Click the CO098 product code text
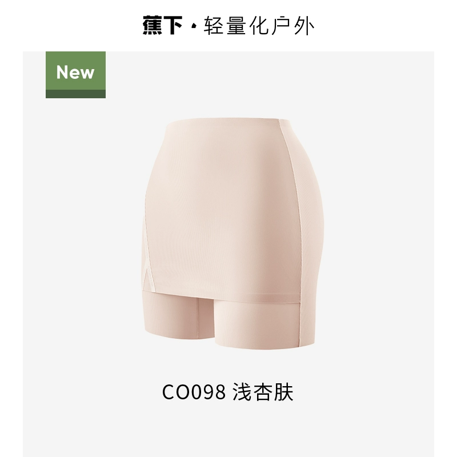Image resolution: width=457 pixels, height=457 pixels. (194, 392)
